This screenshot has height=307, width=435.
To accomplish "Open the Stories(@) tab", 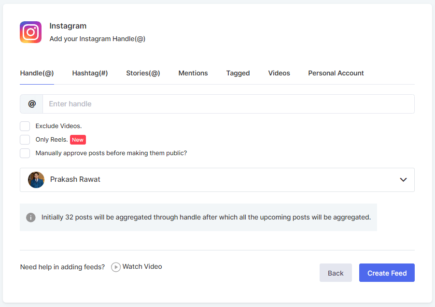I will (143, 73).
